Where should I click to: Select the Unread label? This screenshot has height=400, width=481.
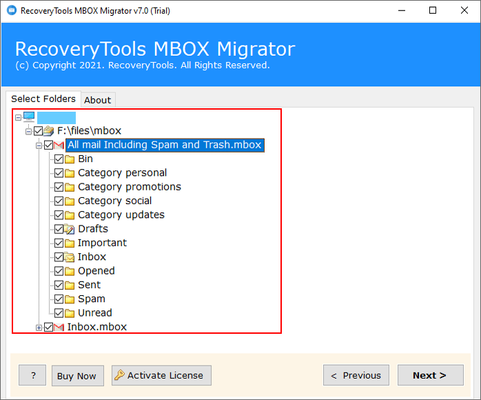(95, 313)
